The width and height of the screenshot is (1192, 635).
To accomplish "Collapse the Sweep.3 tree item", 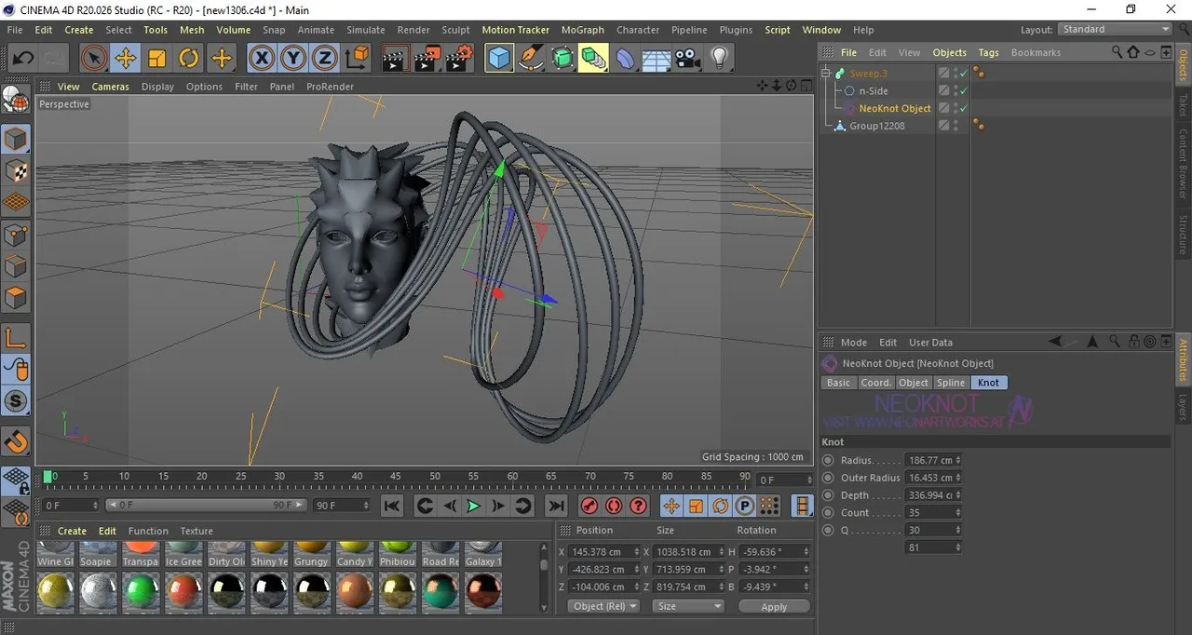I will pos(827,73).
